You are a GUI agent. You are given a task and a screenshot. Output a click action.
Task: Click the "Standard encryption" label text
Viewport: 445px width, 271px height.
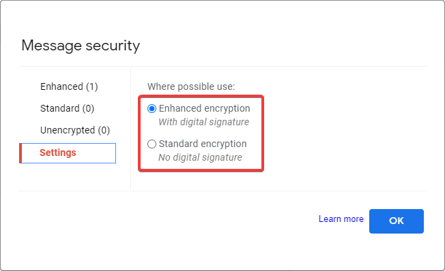[x=203, y=144]
